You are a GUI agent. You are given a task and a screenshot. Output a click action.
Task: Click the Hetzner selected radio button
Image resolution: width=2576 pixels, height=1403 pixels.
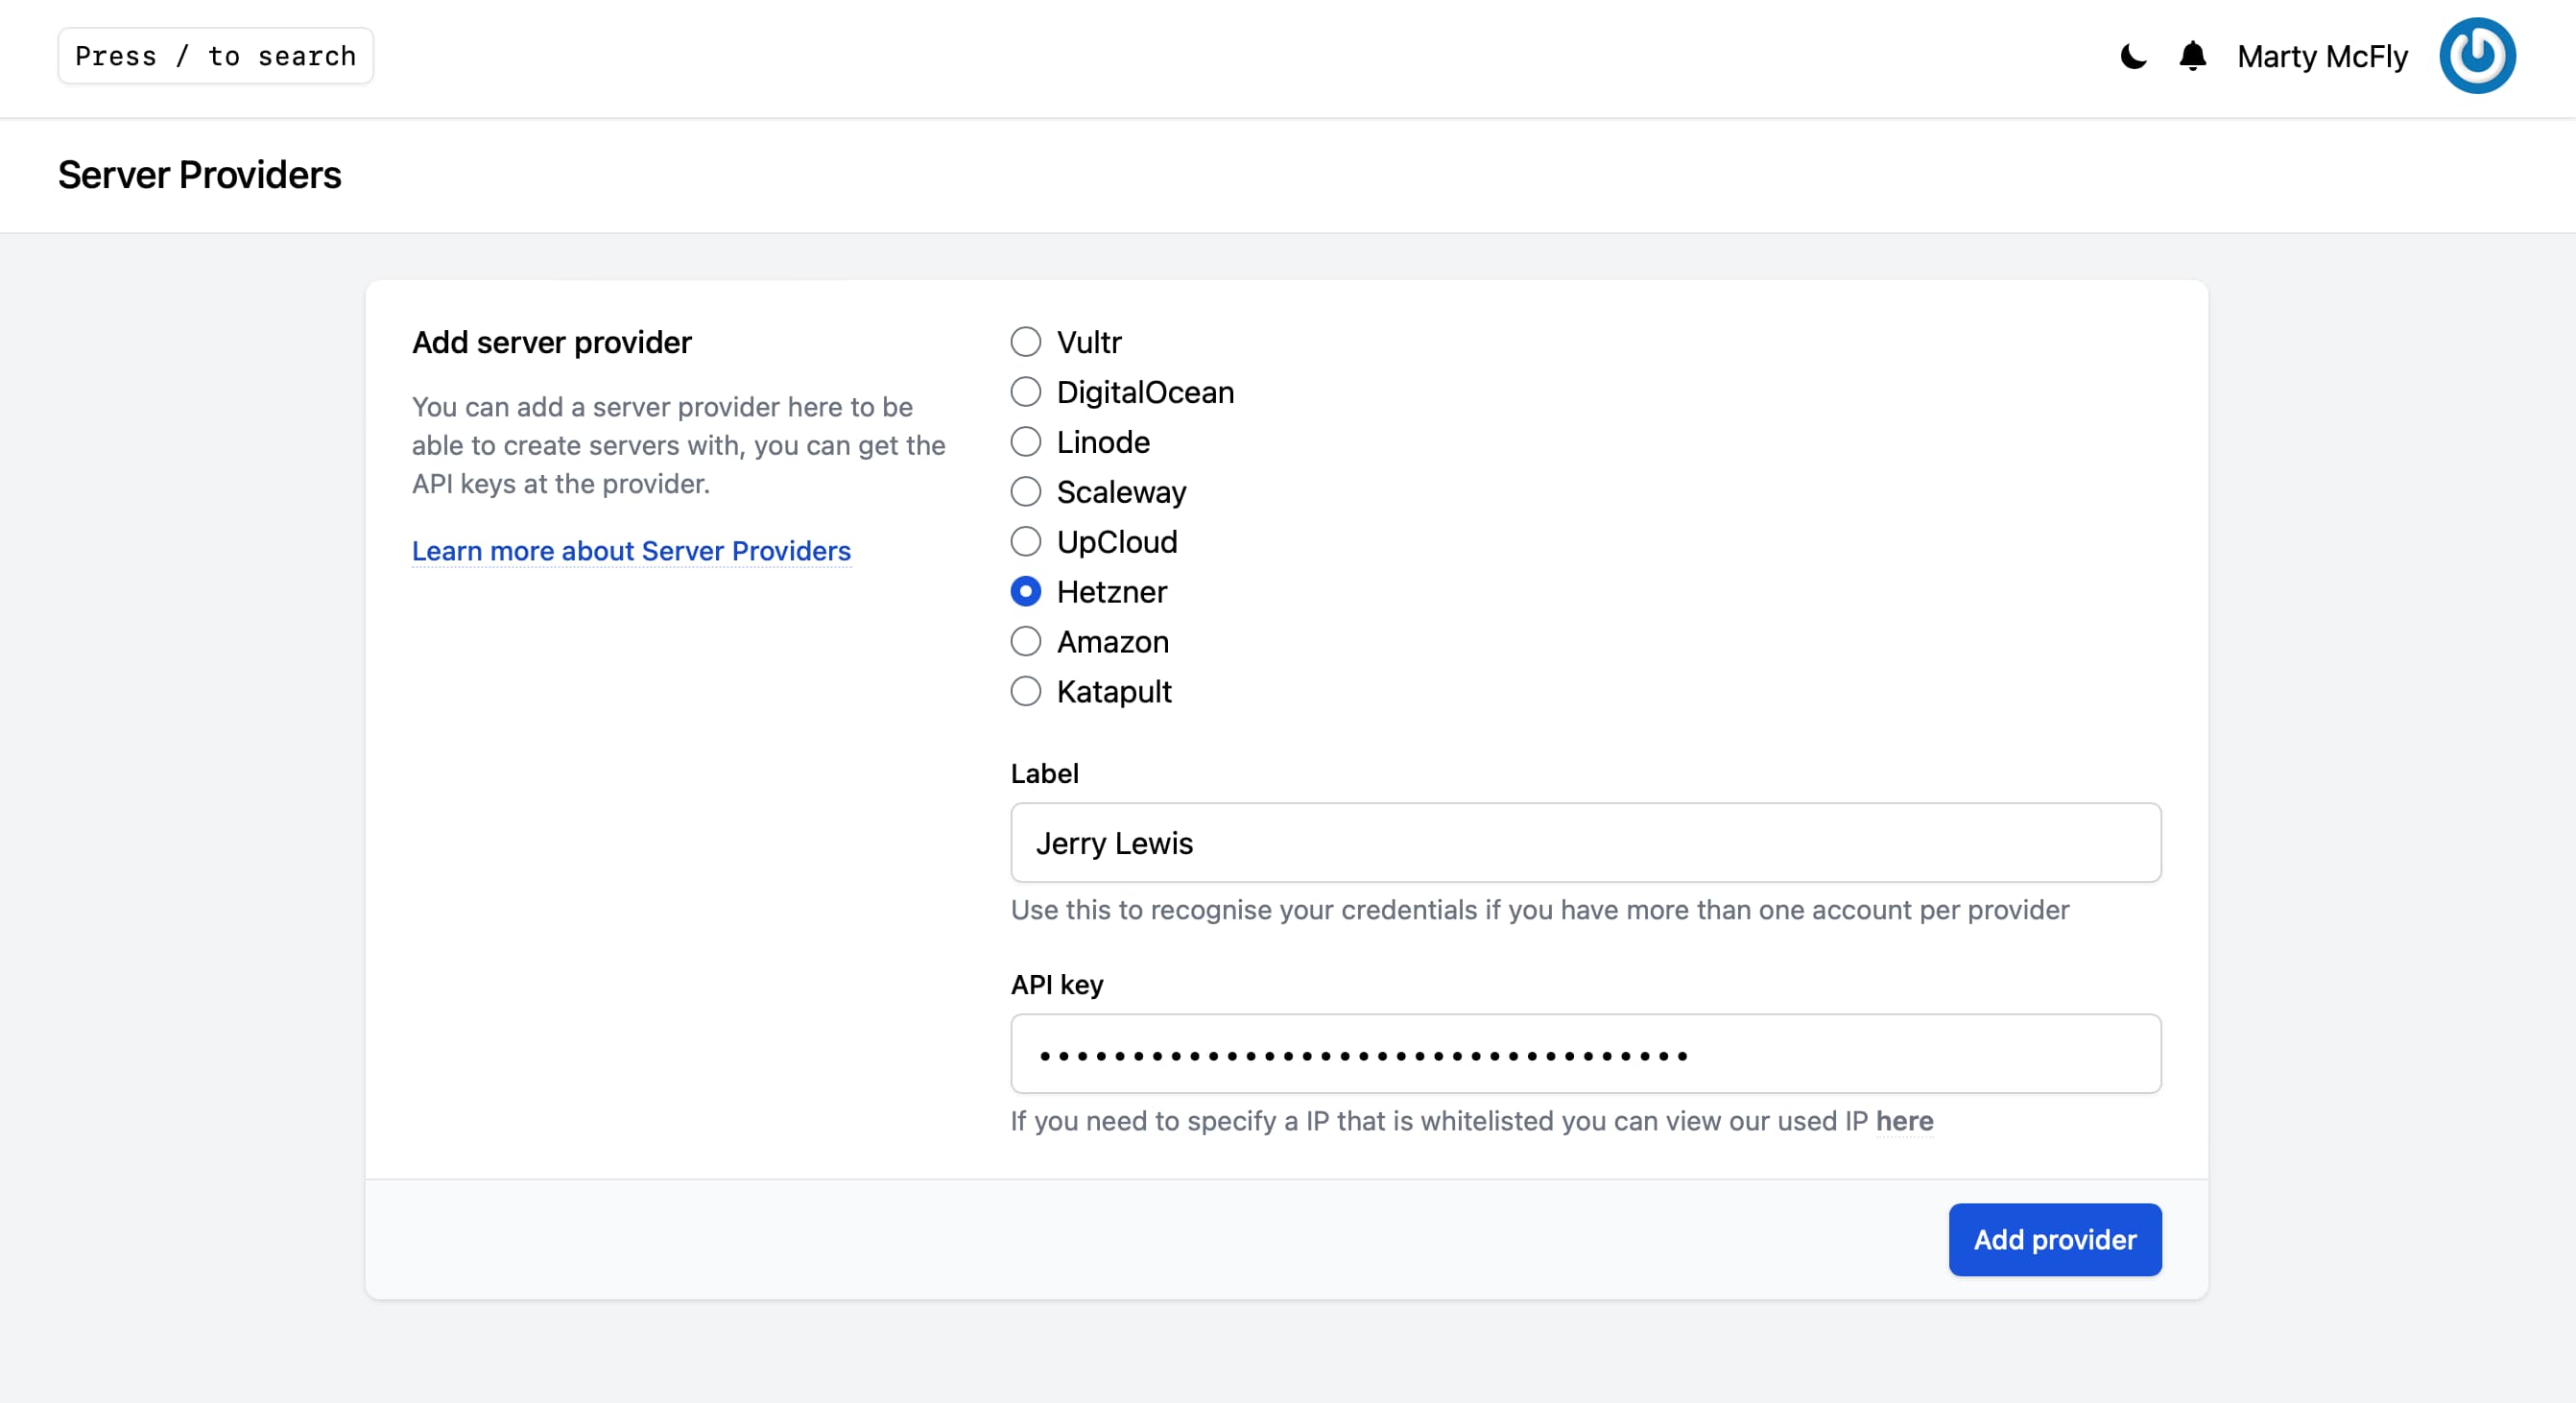pyautogui.click(x=1024, y=593)
